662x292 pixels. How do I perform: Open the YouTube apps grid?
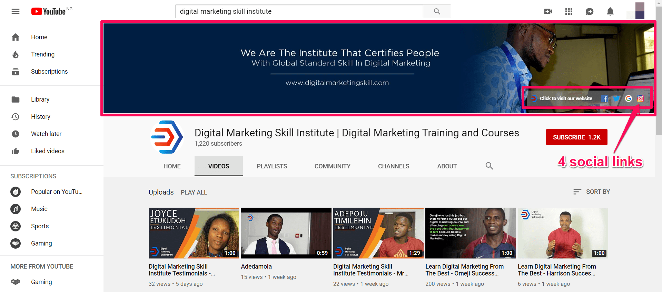569,11
